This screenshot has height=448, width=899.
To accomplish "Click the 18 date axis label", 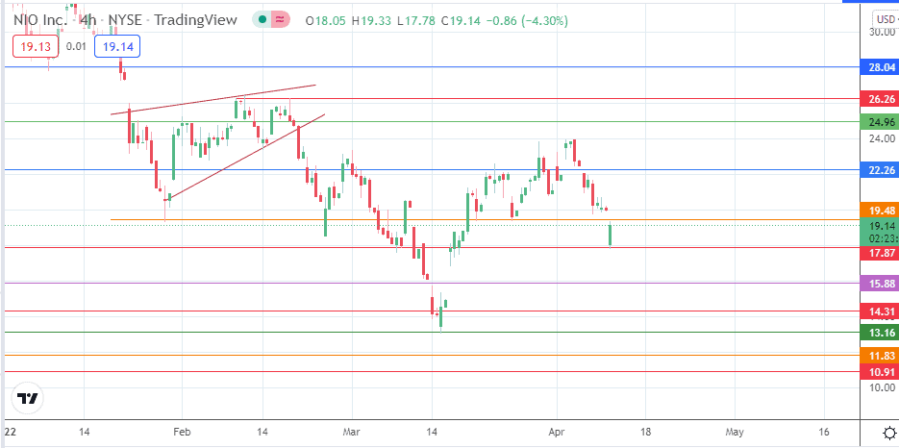I will tap(645, 431).
